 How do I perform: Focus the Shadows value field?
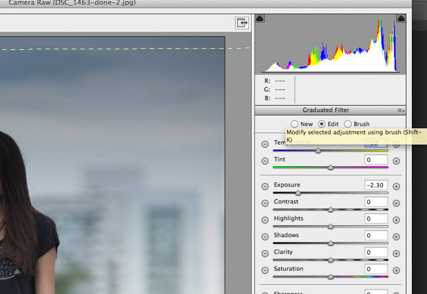[x=376, y=236]
